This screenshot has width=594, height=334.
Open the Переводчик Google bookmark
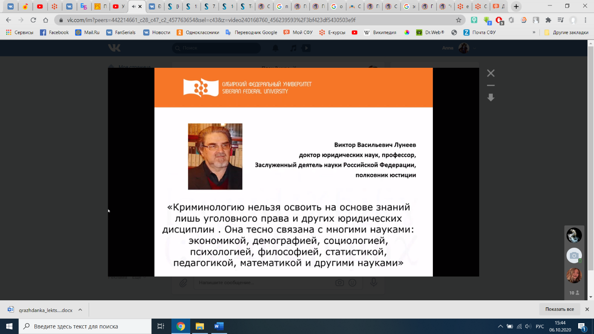(x=251, y=32)
